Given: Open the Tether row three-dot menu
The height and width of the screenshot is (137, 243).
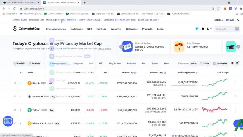Looking at the screenshot, I should coord(235,110).
